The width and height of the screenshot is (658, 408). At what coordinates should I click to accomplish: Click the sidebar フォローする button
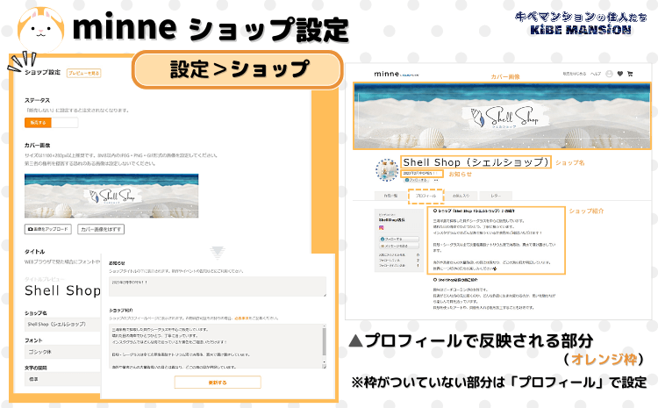click(399, 239)
